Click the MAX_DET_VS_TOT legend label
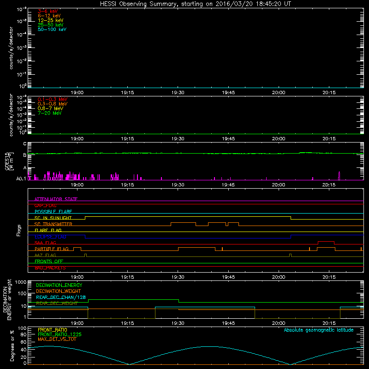Screen dimensions: 369x369 click(x=57, y=339)
